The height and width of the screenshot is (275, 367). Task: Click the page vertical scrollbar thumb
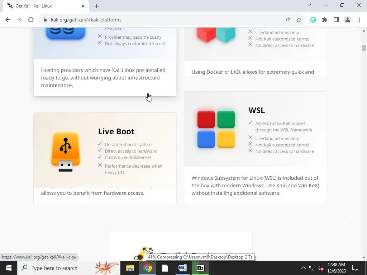click(364, 48)
